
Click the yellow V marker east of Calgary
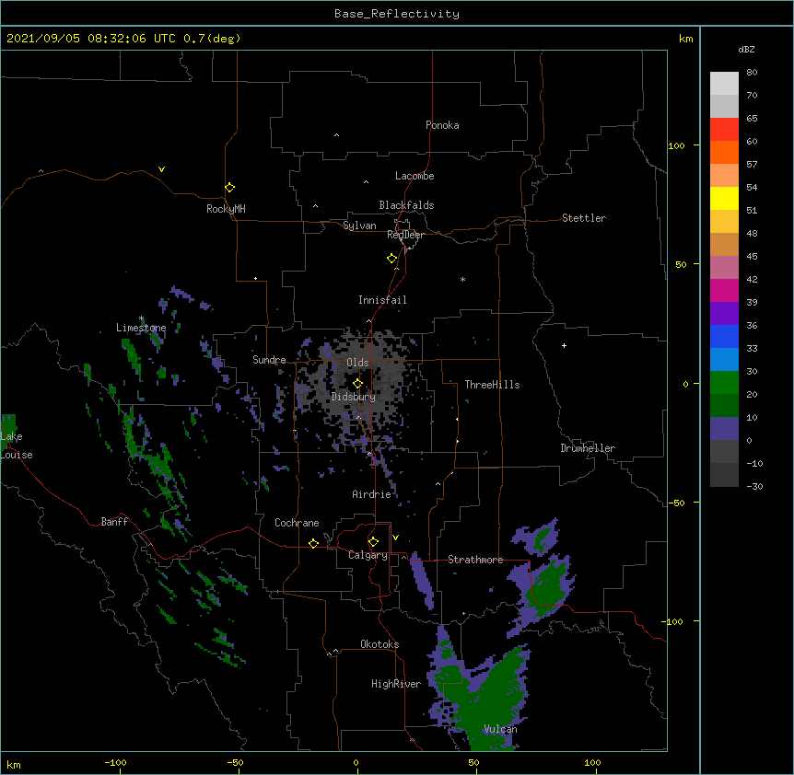click(x=395, y=538)
